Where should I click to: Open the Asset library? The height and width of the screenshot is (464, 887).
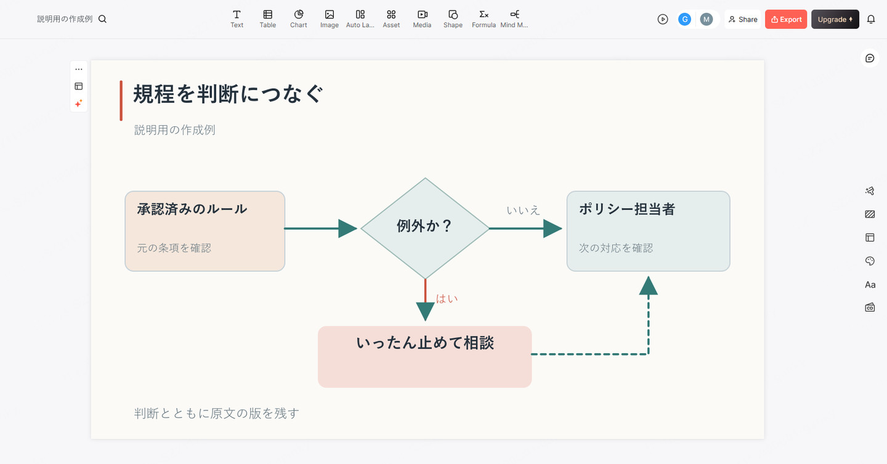(391, 18)
